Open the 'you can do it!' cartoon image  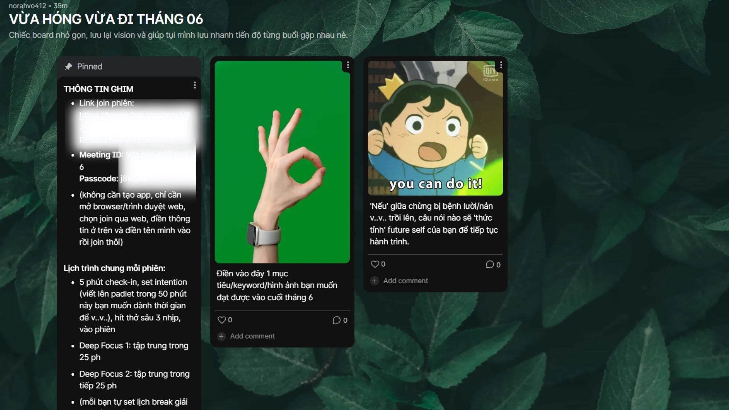click(435, 128)
